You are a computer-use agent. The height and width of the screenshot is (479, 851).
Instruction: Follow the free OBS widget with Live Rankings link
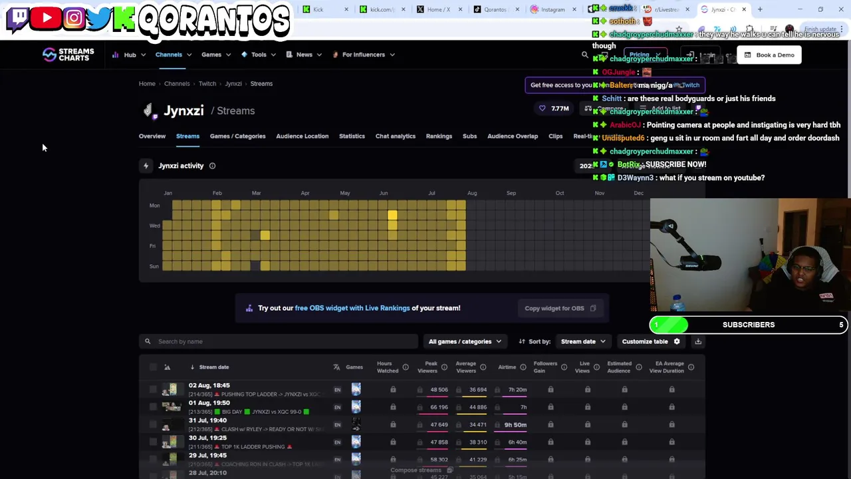pyautogui.click(x=352, y=308)
